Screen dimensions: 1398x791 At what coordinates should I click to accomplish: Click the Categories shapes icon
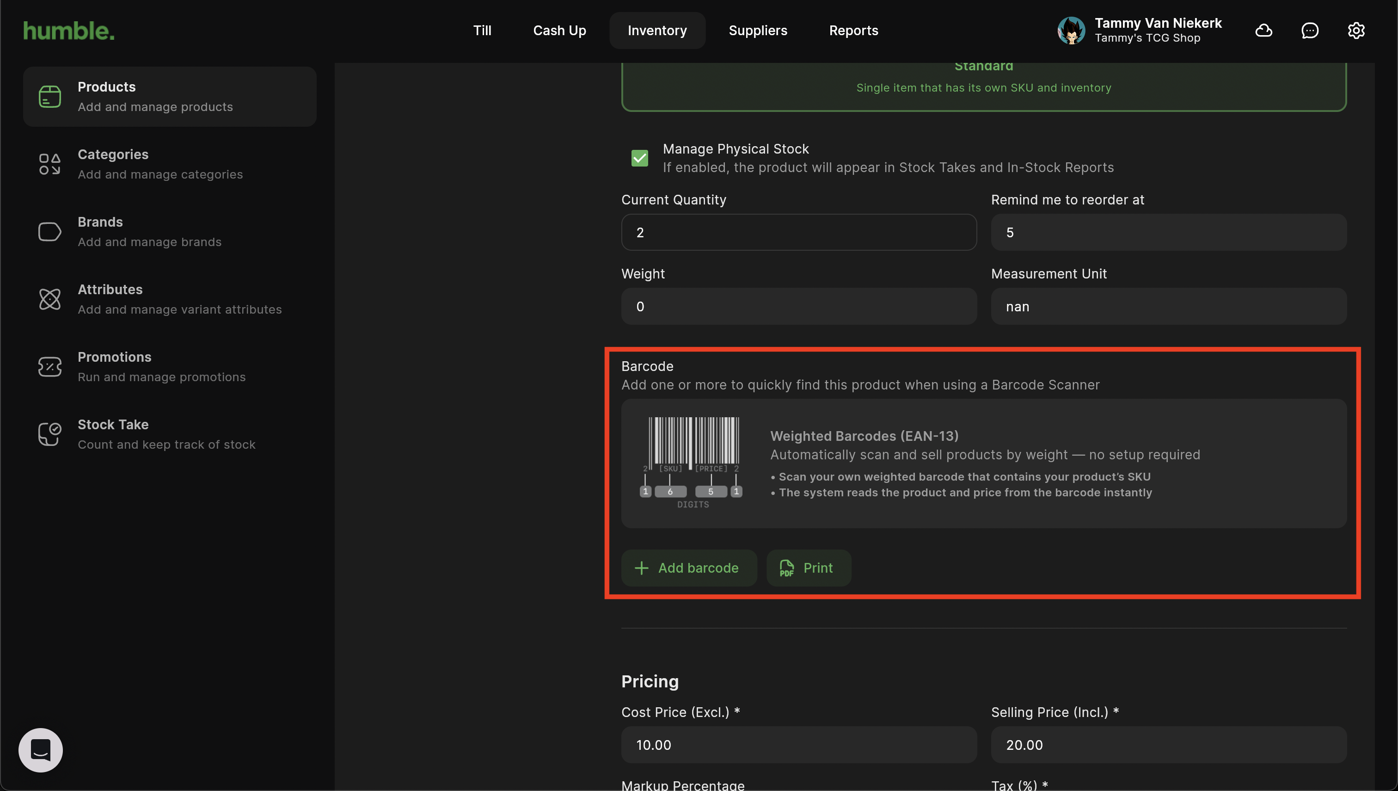click(49, 164)
